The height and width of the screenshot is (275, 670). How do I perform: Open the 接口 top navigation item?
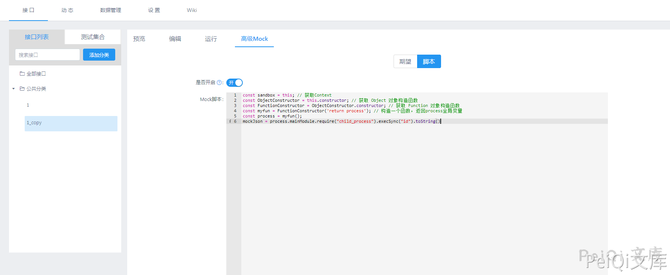tap(28, 10)
